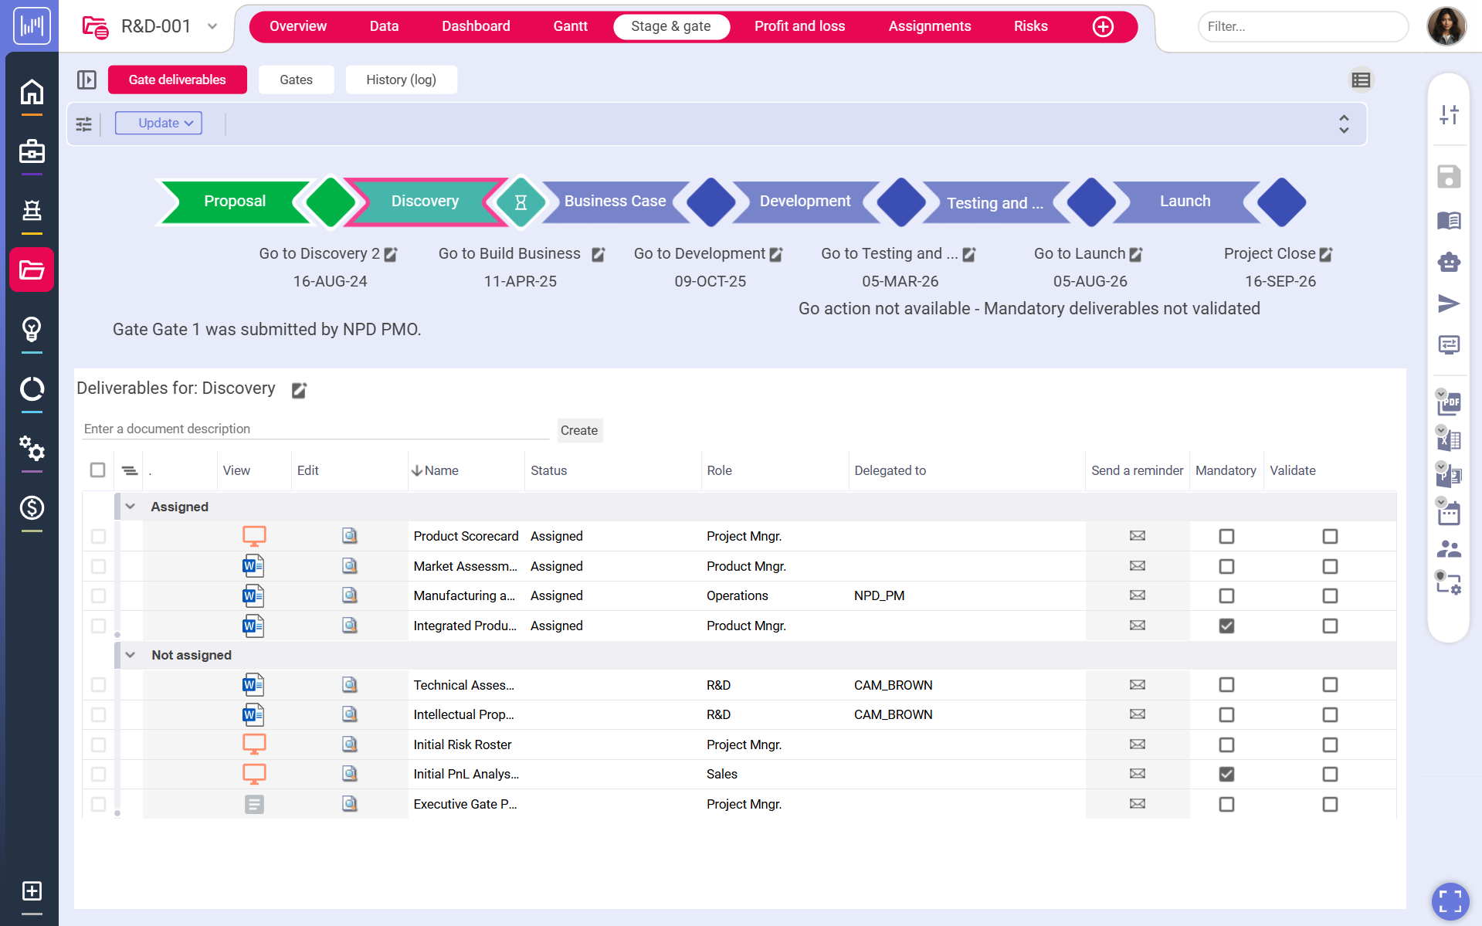This screenshot has height=926, width=1482.
Task: Click the document description input field
Action: point(315,429)
